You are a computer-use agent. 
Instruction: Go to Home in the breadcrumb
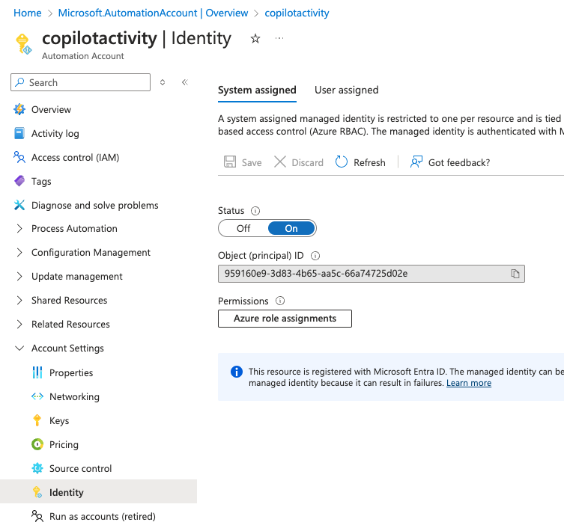(x=28, y=13)
